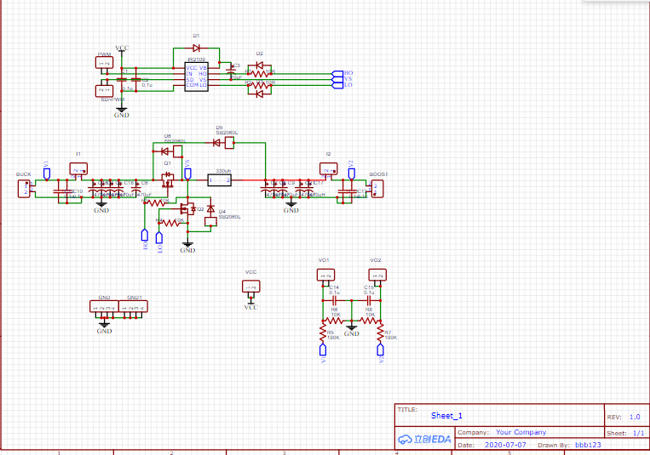The height and width of the screenshot is (455, 650).
Task: Select the VO2 connector symbol
Action: [377, 275]
